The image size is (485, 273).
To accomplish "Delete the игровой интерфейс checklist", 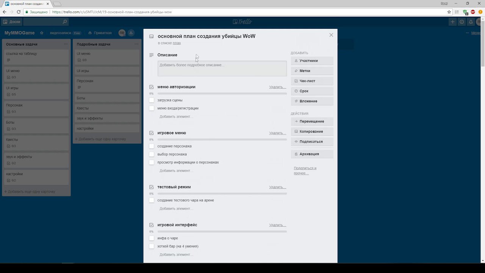I will pos(277,225).
